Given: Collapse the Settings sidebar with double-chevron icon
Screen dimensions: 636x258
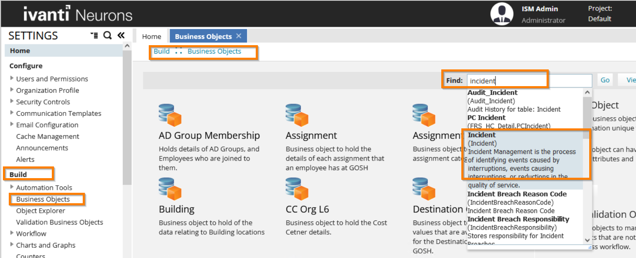Looking at the screenshot, I should point(121,36).
